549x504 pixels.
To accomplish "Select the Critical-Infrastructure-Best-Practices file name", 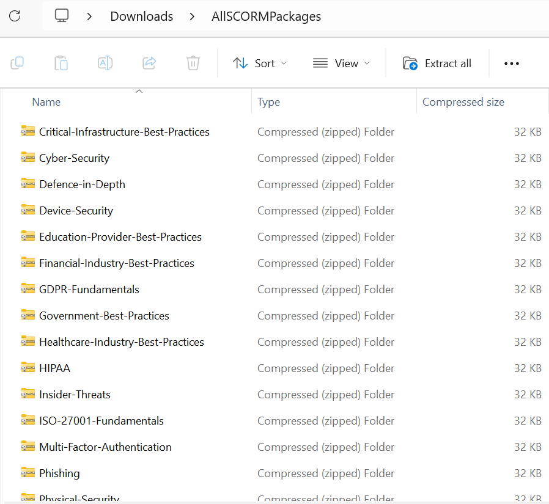I will 124,132.
